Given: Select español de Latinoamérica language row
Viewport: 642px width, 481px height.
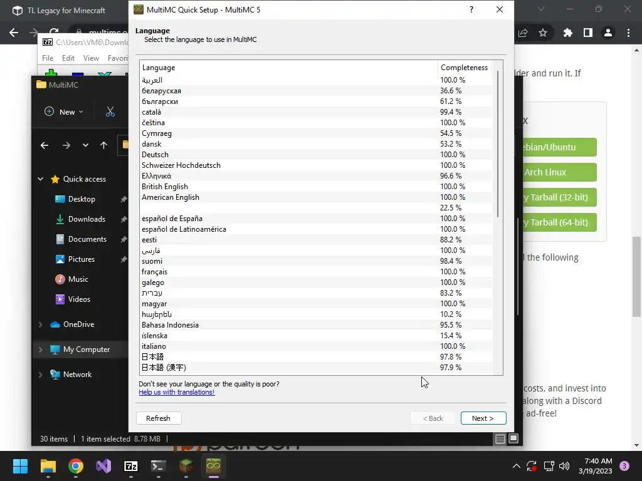Looking at the screenshot, I should tap(316, 229).
